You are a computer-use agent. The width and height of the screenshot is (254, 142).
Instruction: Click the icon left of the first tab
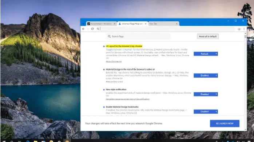point(83,24)
